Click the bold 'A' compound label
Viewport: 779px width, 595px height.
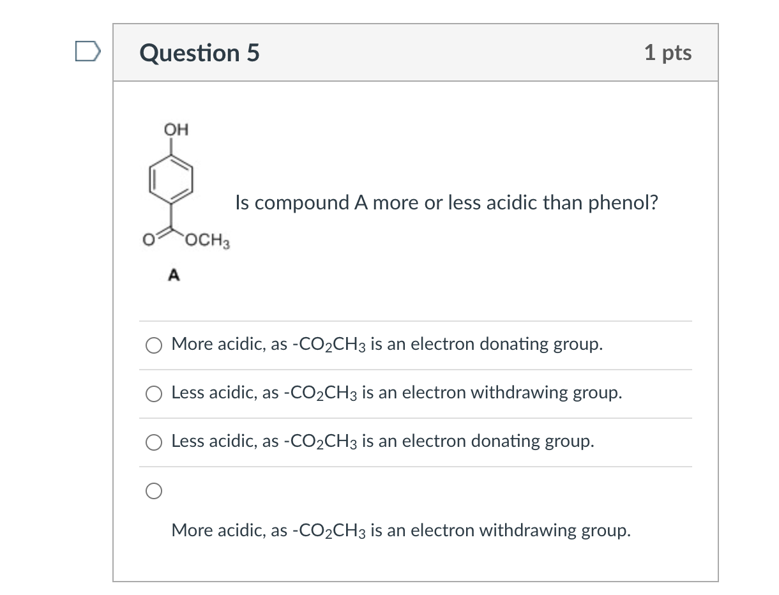(x=173, y=276)
